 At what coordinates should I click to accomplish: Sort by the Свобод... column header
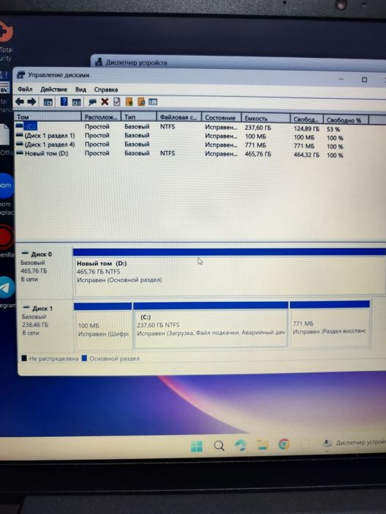pos(307,119)
